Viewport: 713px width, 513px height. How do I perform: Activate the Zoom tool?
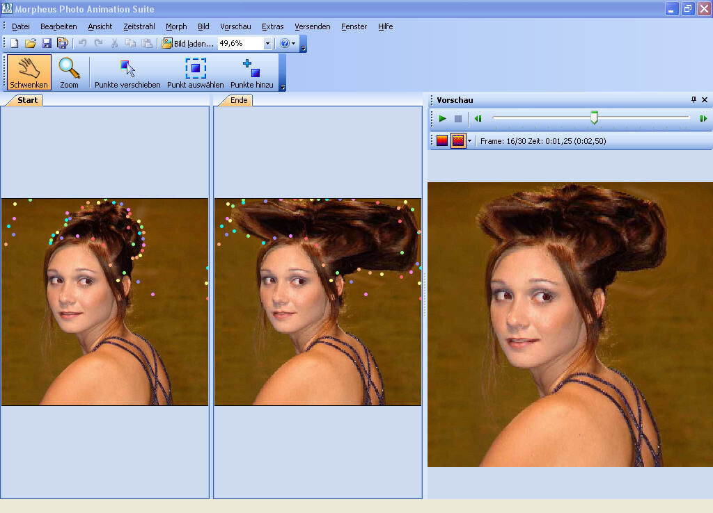70,72
